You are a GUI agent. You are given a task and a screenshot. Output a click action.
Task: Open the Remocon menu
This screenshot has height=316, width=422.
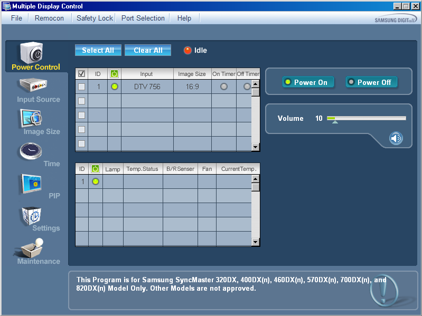49,18
